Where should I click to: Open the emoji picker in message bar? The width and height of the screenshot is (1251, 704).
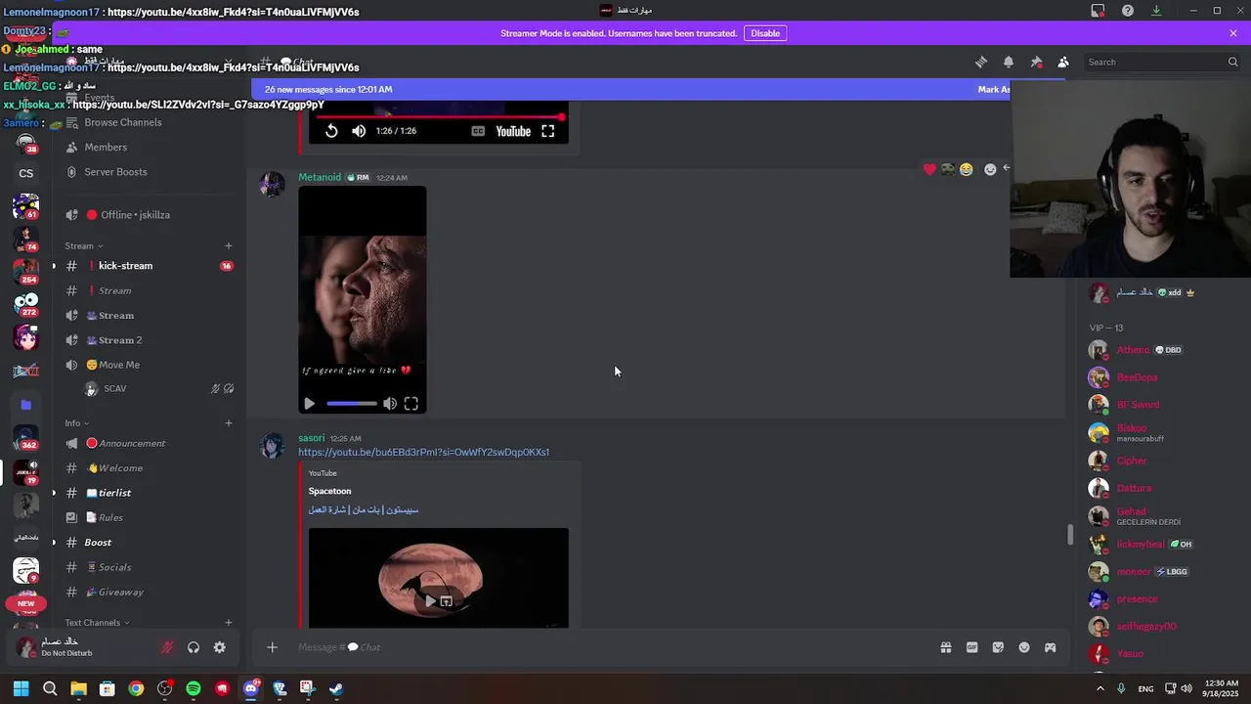[1024, 647]
